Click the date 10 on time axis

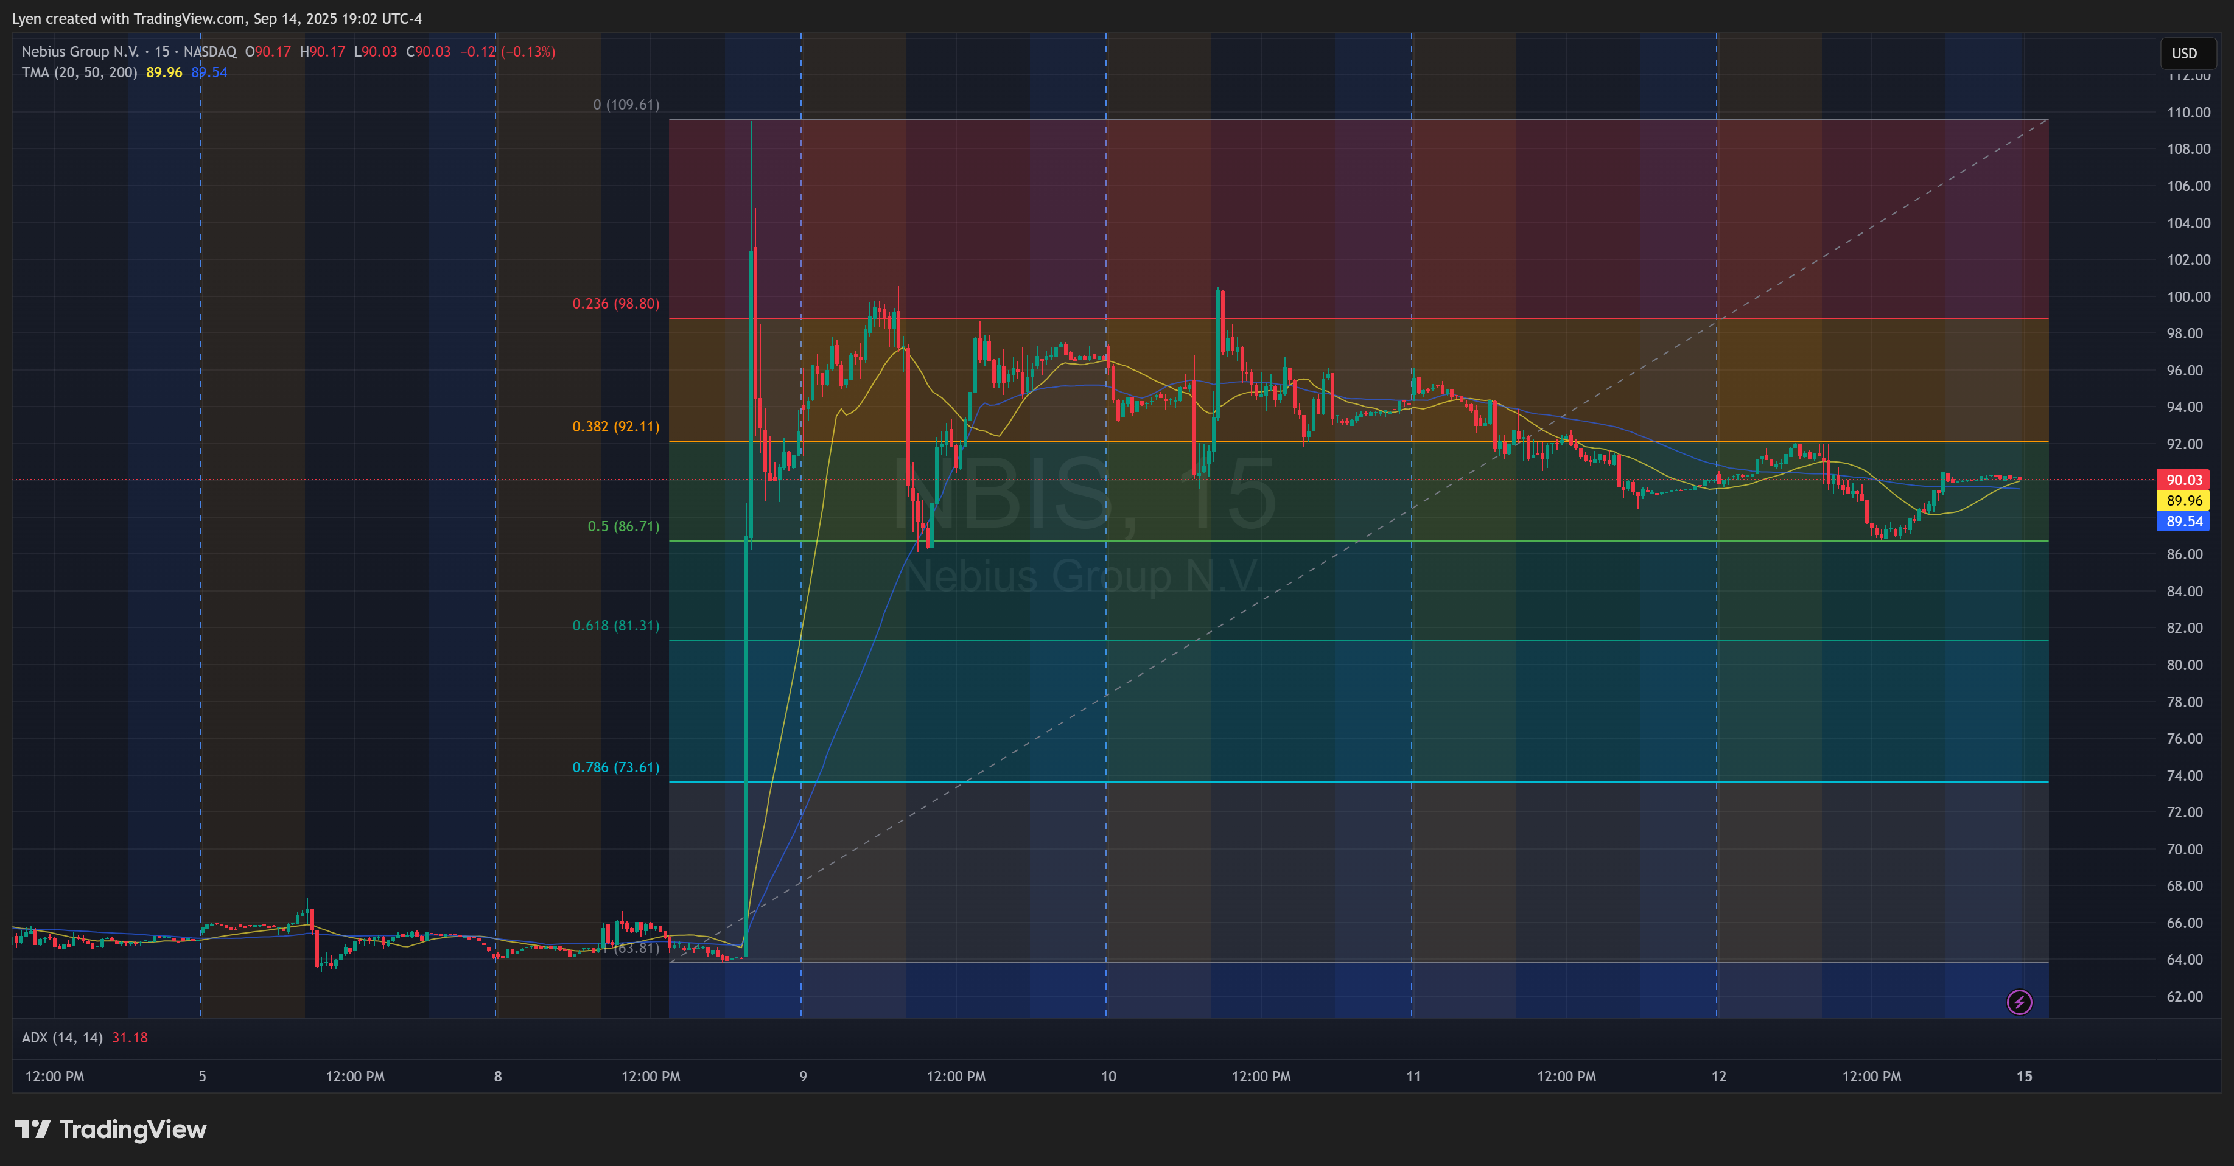pos(1108,1076)
